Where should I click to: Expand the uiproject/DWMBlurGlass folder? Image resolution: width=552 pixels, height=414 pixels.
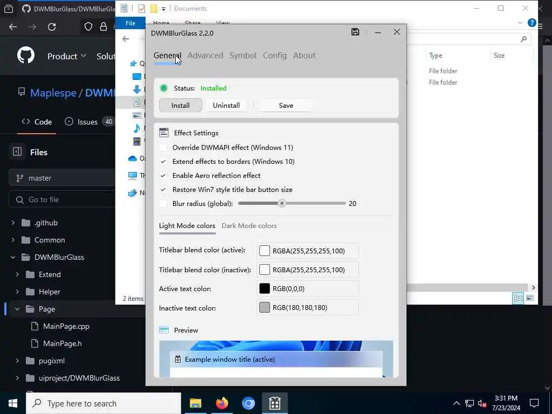pos(17,378)
